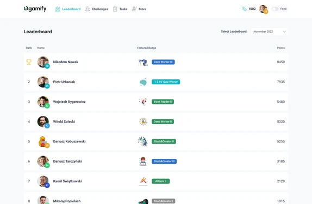Screen dimensions: 312x204
Task: Click the Study&Creator I gray label
Action: coord(164,201)
